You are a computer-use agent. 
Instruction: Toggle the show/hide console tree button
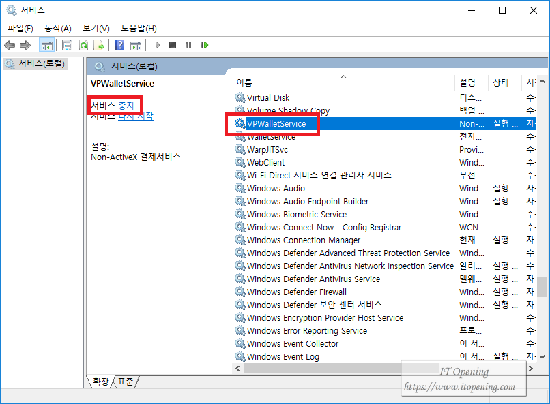47,45
